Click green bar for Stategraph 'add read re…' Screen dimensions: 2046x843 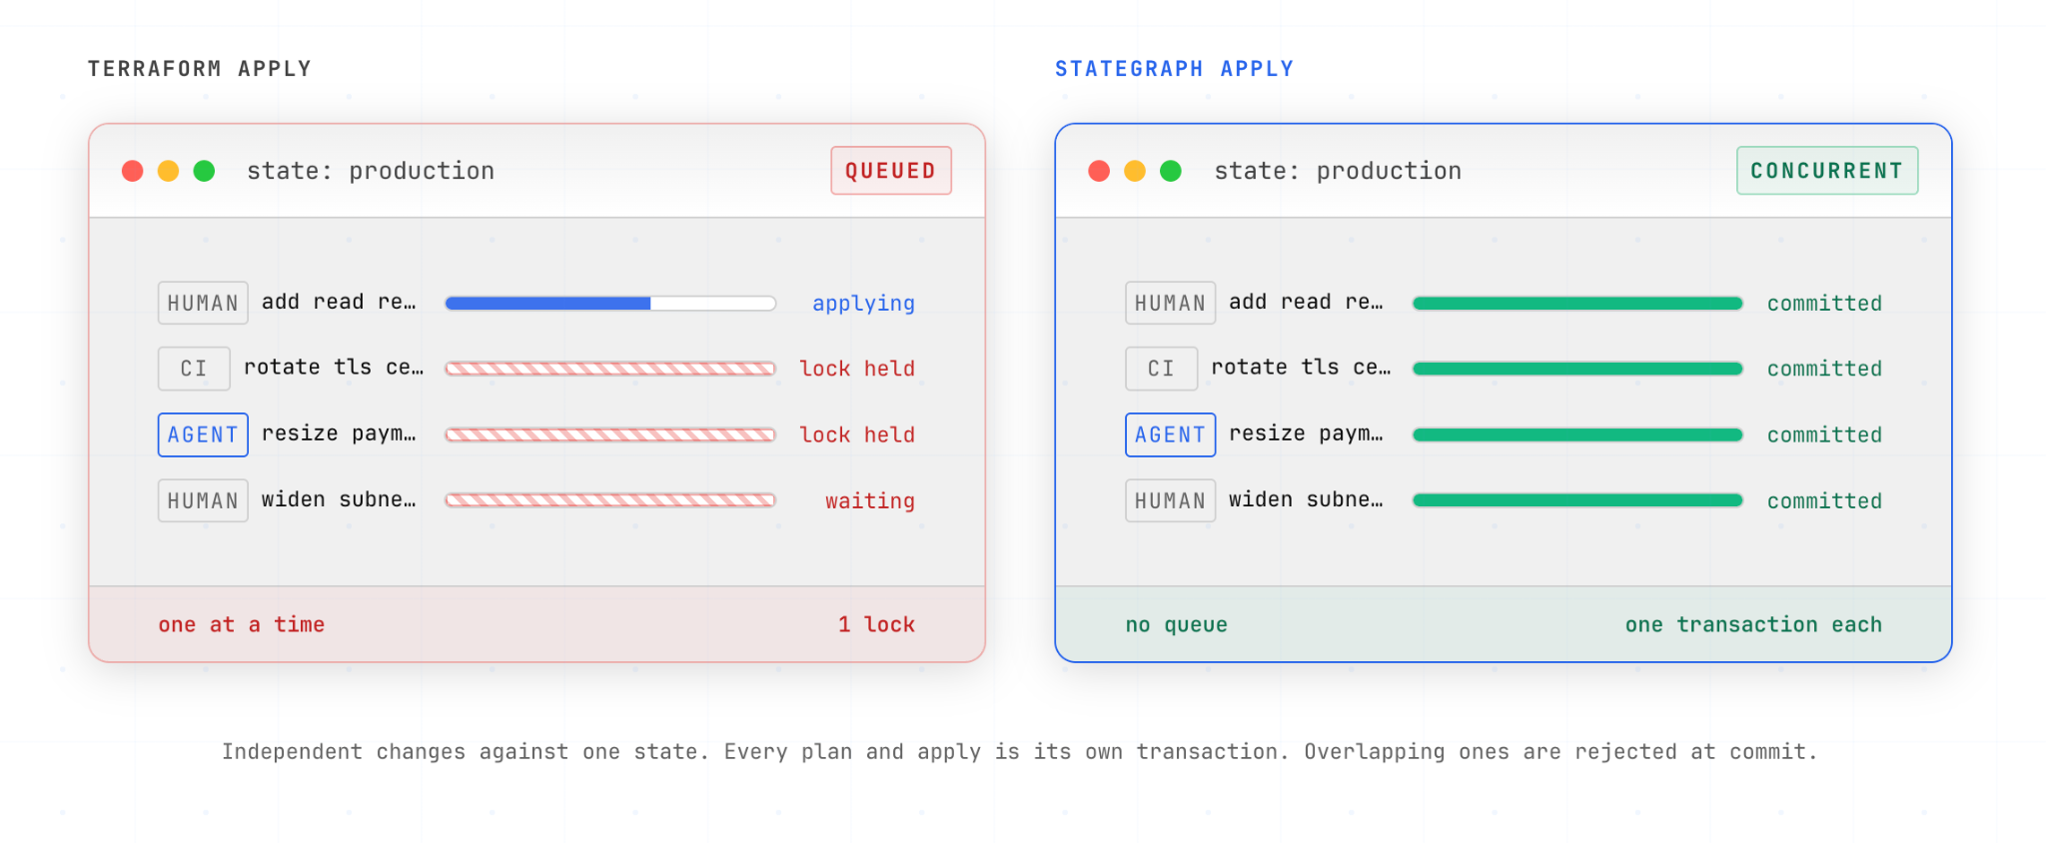coord(1577,303)
